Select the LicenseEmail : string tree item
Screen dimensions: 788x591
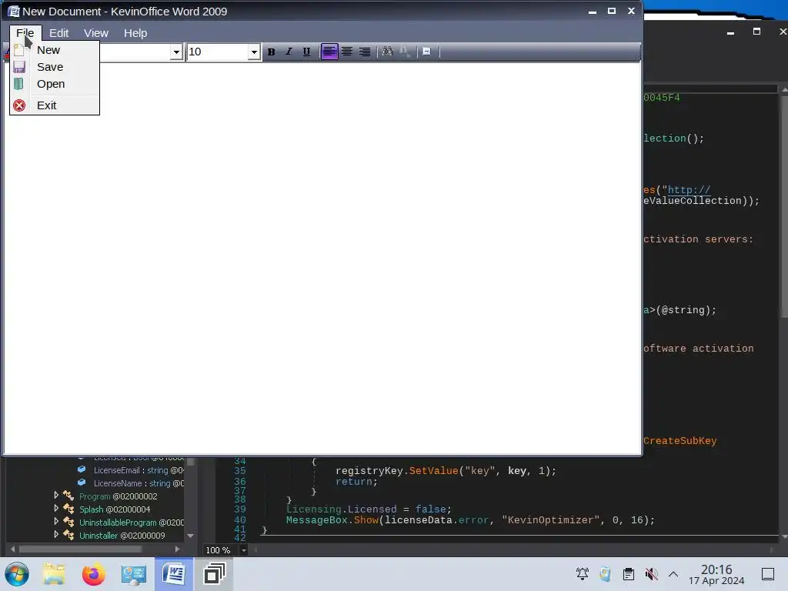[x=139, y=470]
